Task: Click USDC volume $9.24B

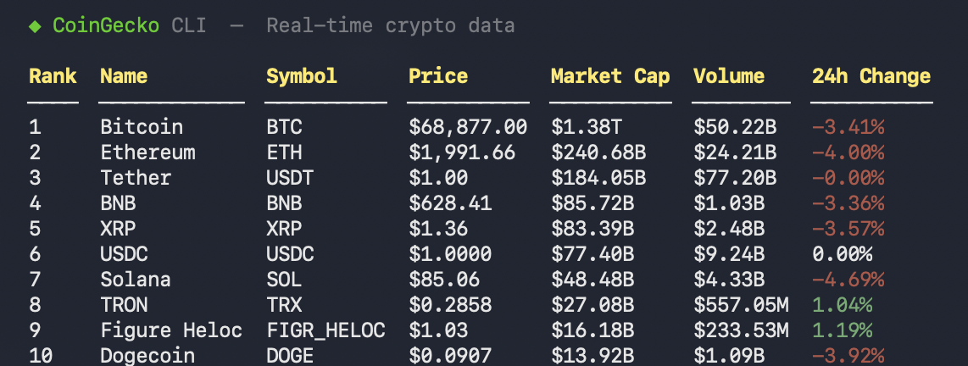Action: tap(729, 253)
